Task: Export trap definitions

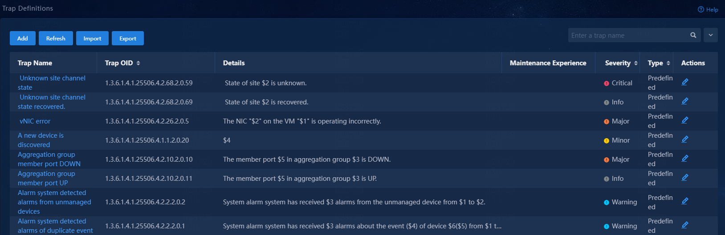Action: click(x=128, y=38)
